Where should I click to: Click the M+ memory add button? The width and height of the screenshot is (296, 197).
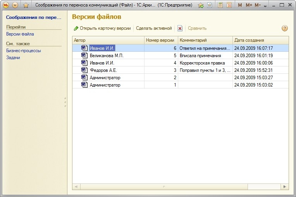(x=249, y=5)
